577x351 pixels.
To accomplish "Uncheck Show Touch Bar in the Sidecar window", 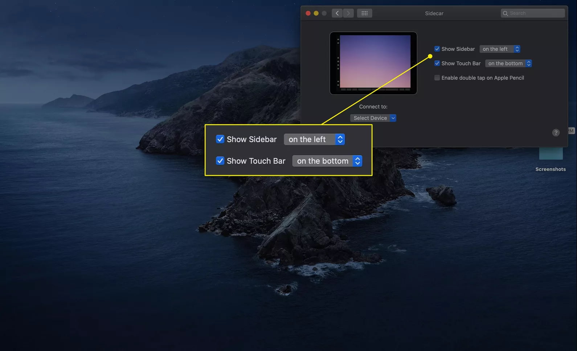I will [437, 63].
